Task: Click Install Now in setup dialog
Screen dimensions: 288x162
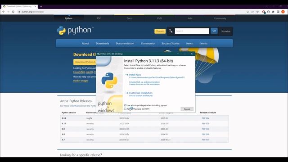Action: (x=135, y=75)
